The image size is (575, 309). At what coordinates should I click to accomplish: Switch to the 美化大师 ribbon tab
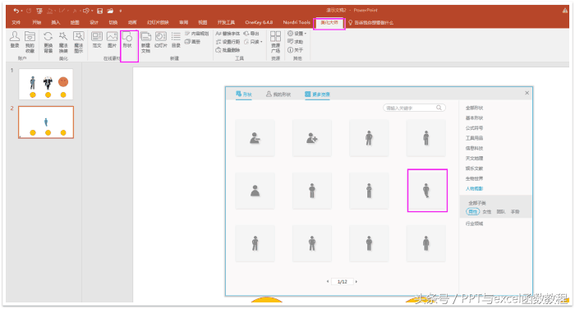(329, 23)
